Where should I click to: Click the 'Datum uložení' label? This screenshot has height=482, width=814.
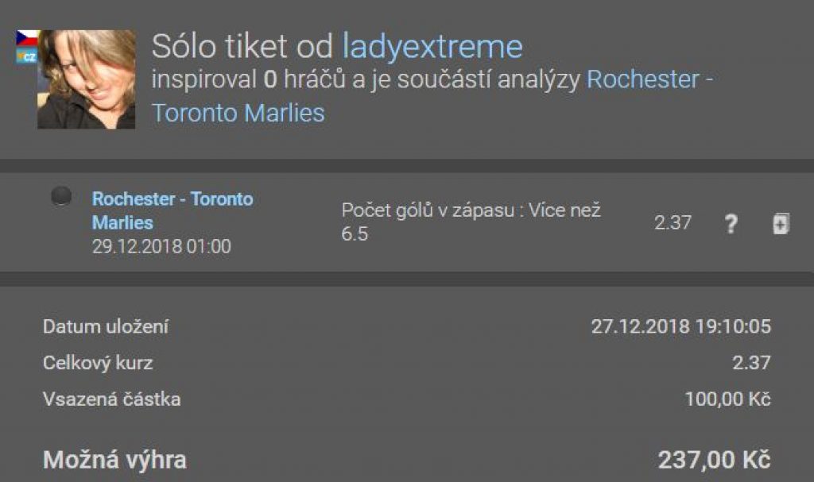pos(106,326)
